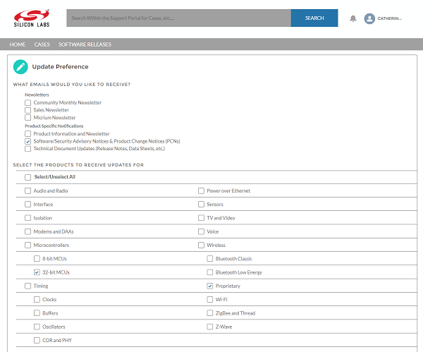The image size is (423, 352).
Task: Open the CASES tab
Action: 42,44
